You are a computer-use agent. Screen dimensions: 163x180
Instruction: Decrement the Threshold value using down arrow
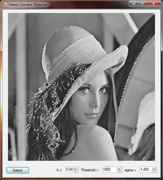click(x=119, y=171)
